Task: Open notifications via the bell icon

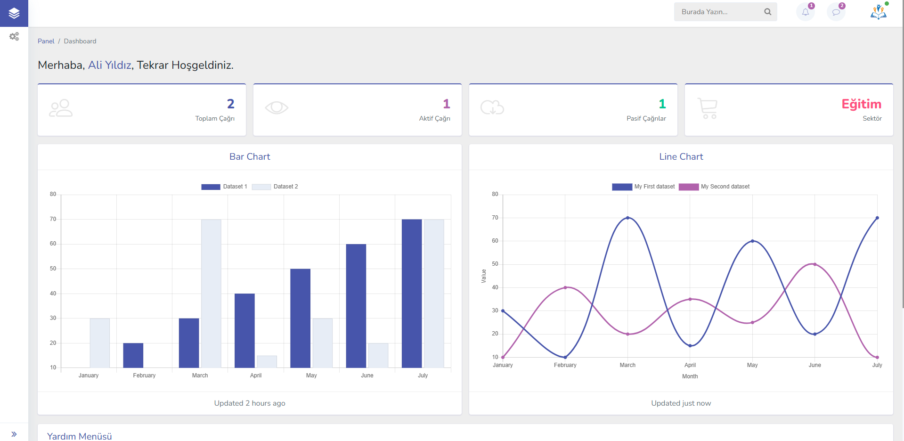Action: (805, 11)
